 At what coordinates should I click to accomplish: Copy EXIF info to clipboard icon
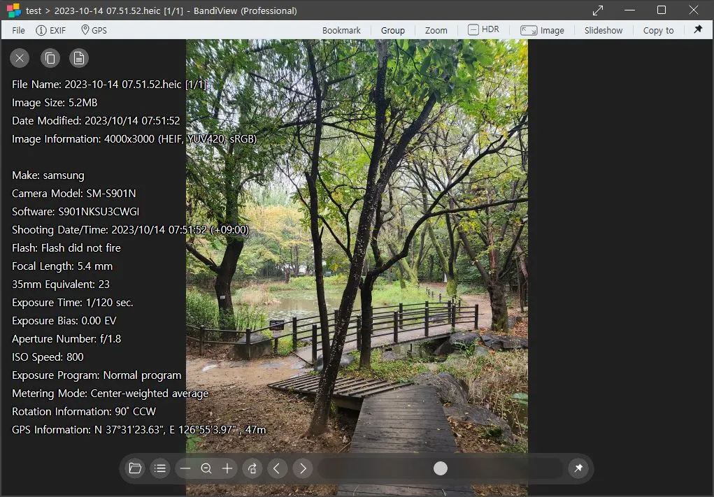point(50,58)
